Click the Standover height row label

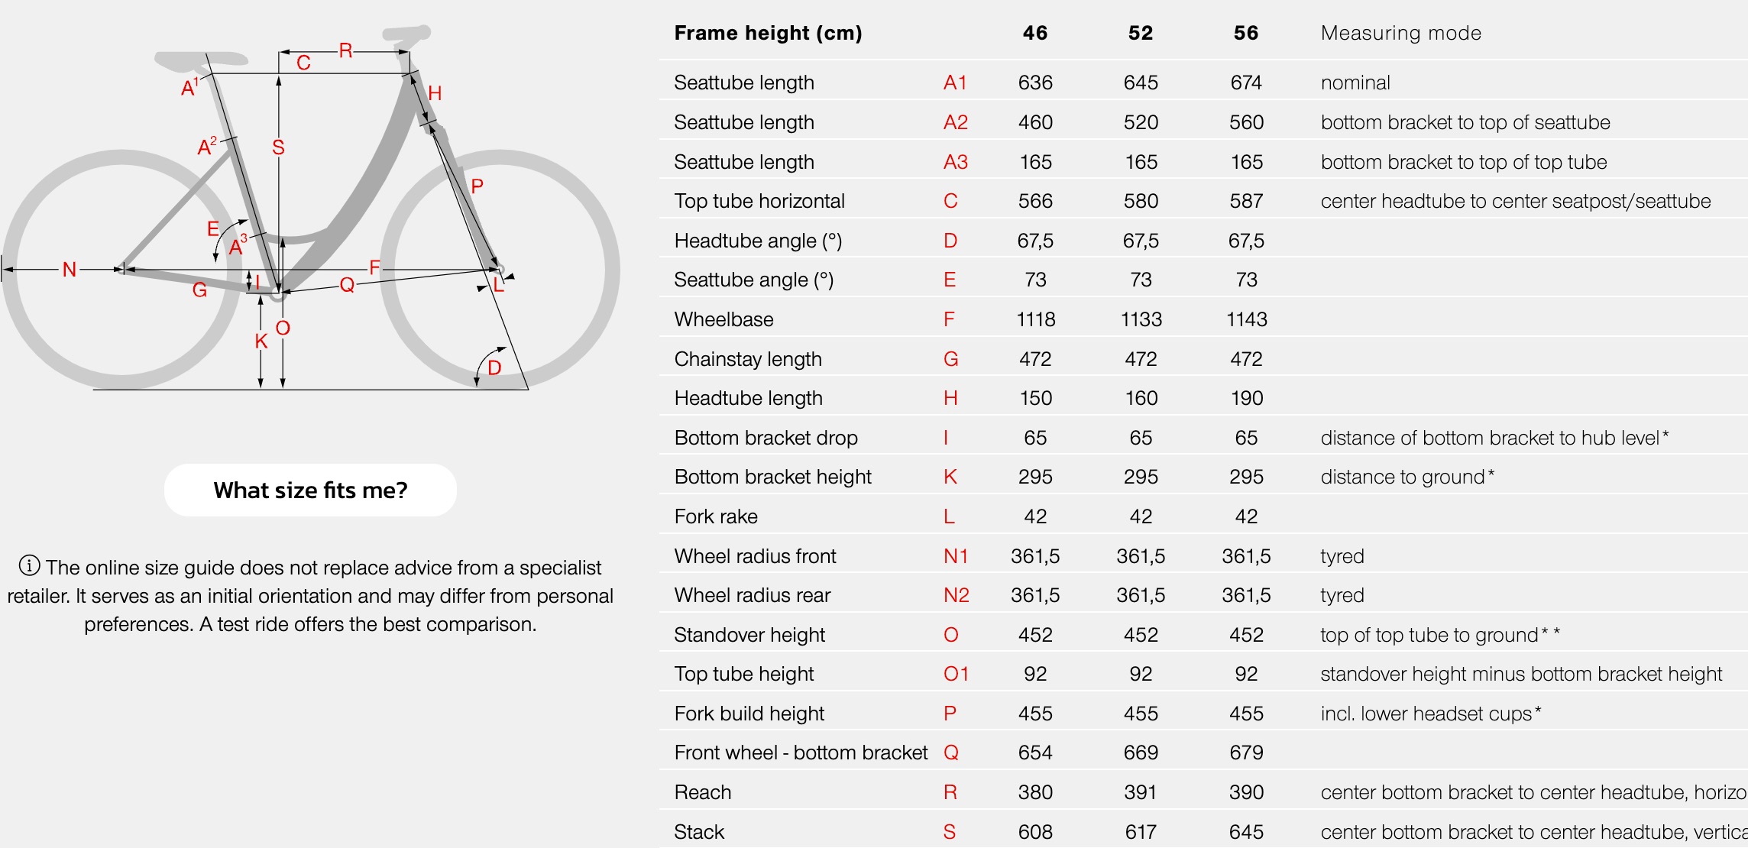749,635
